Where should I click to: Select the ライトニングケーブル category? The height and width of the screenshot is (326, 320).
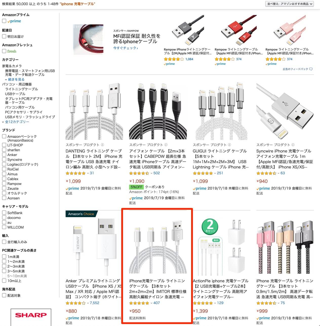coord(22,89)
